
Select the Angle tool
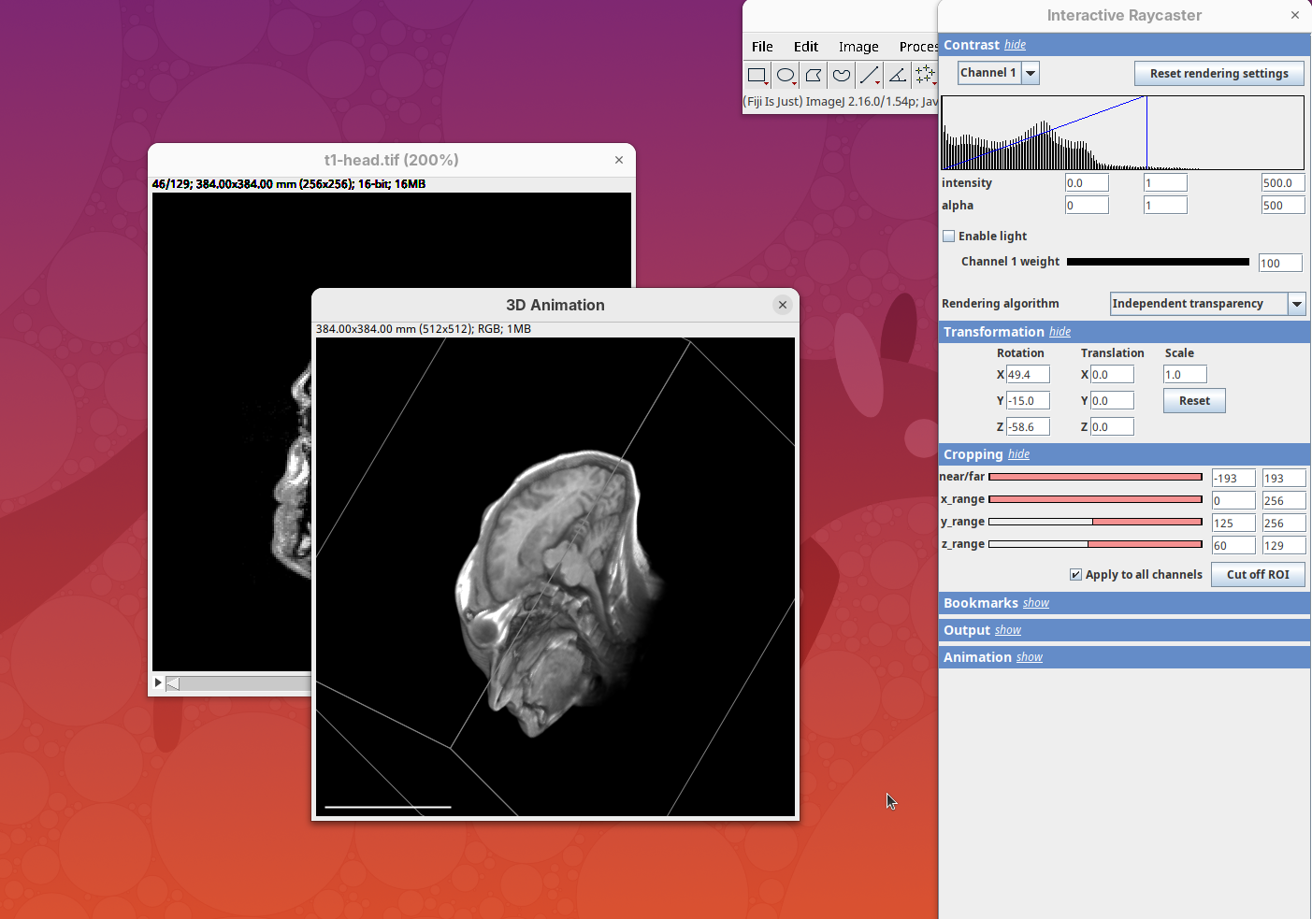click(897, 75)
